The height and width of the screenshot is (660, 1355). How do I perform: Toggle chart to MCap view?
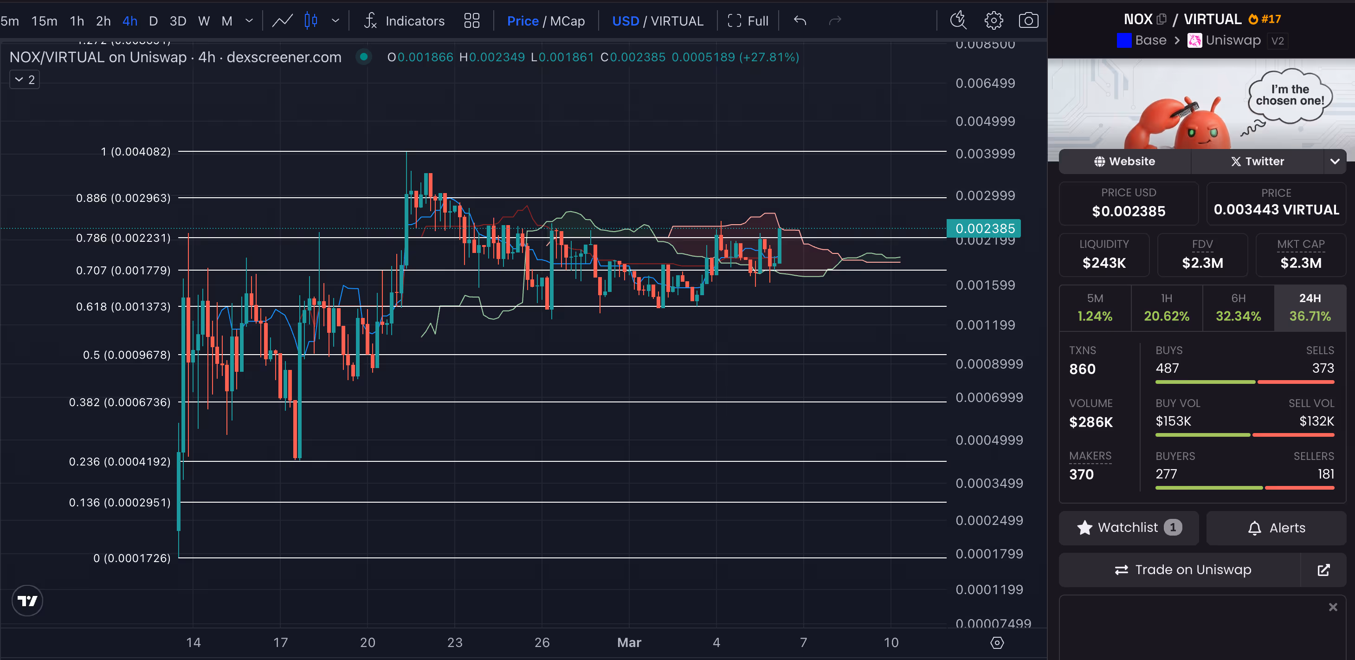[x=568, y=21]
